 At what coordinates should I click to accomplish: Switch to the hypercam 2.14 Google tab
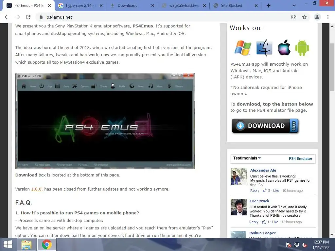[x=80, y=6]
